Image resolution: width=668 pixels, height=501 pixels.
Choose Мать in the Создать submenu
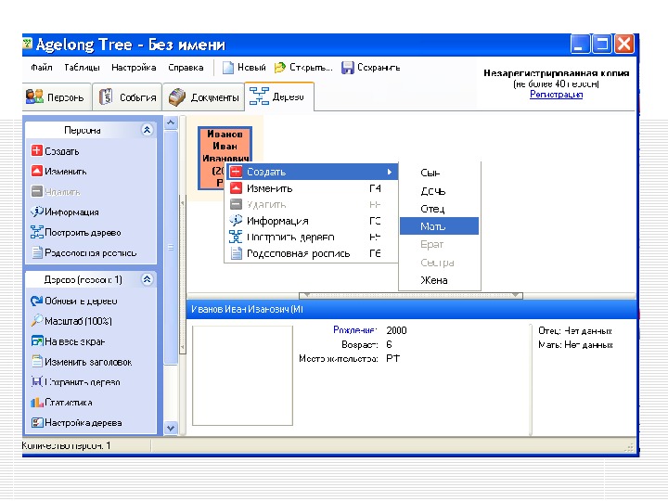[439, 226]
